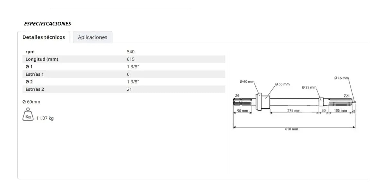
Task: Select the Detalles técnicos tab
Action: 44,37
